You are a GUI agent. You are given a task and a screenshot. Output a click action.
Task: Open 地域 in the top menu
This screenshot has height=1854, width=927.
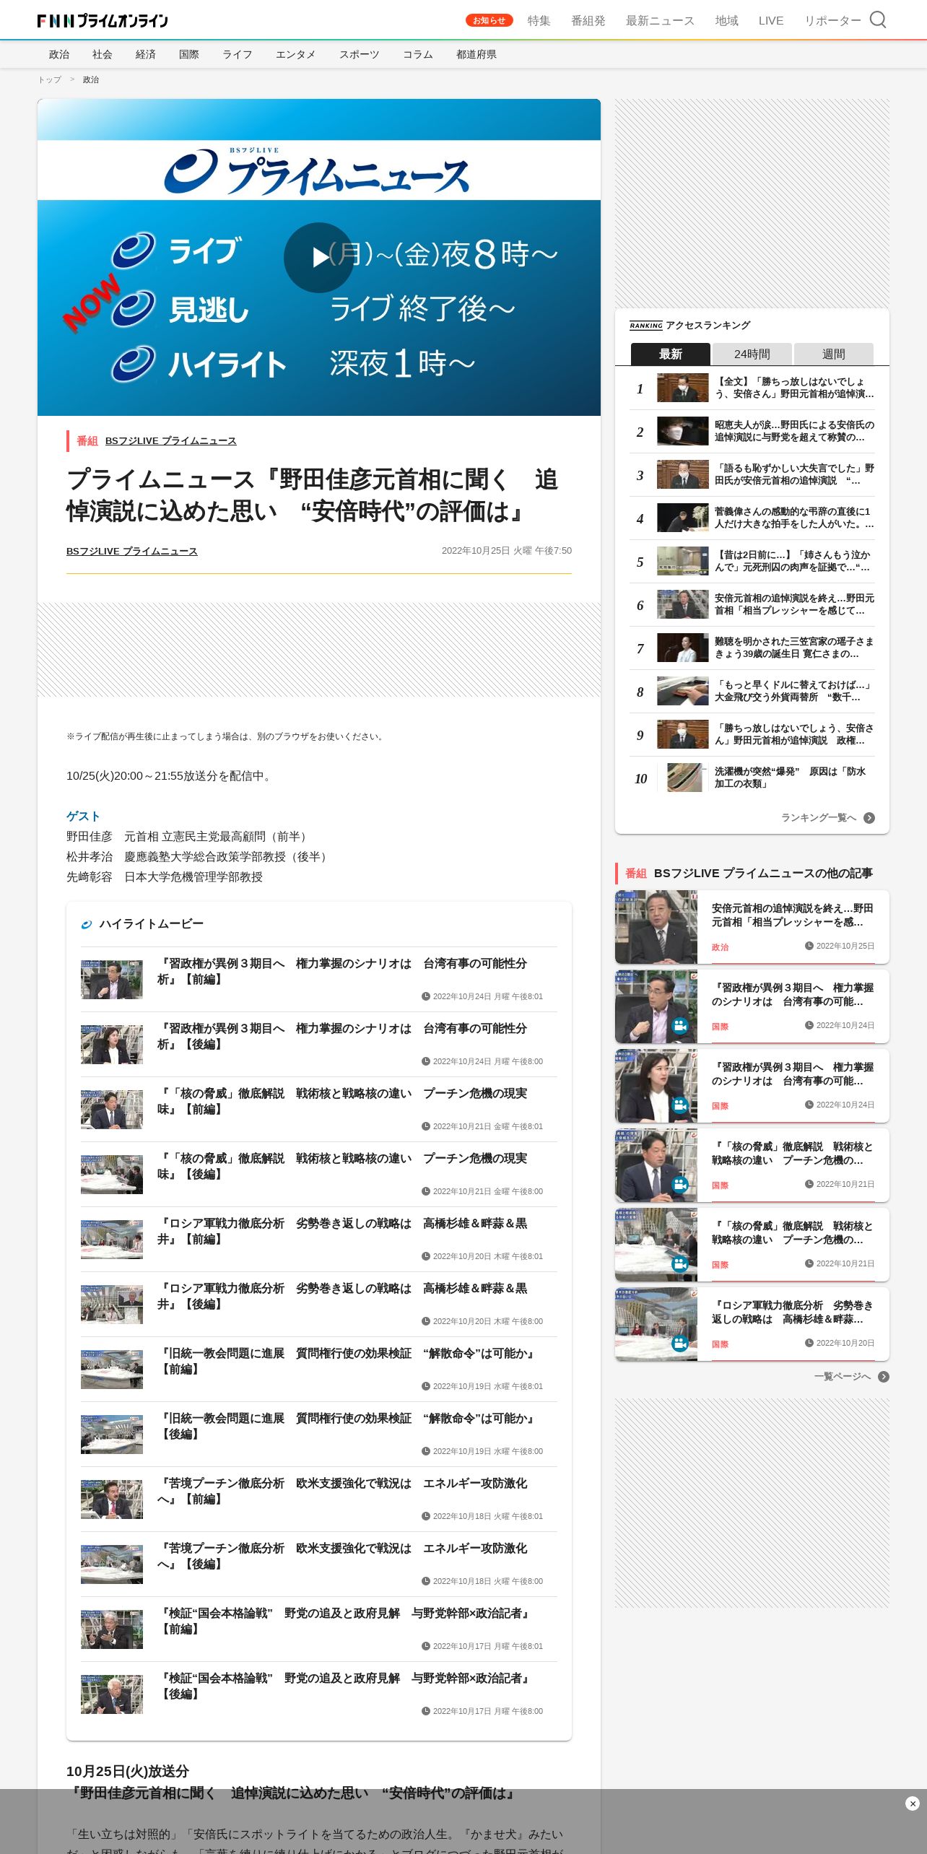pyautogui.click(x=726, y=21)
